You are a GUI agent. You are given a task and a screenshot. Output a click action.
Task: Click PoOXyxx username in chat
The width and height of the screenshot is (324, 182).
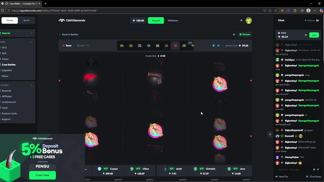(x=290, y=60)
